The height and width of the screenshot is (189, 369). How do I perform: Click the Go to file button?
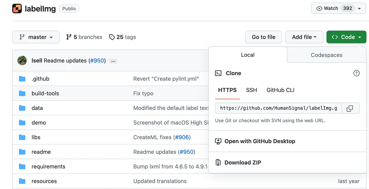[x=263, y=37]
